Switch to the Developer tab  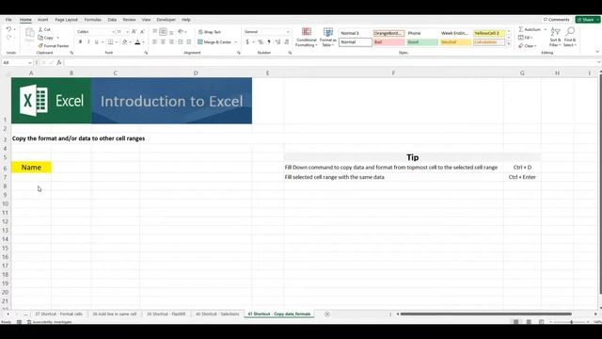(166, 20)
